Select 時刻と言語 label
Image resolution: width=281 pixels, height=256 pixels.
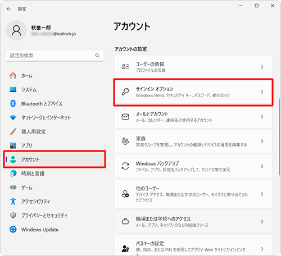[x=33, y=173]
